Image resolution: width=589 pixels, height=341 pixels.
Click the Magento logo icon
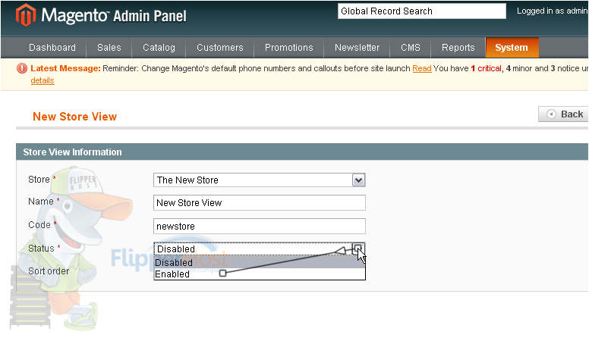pos(25,15)
